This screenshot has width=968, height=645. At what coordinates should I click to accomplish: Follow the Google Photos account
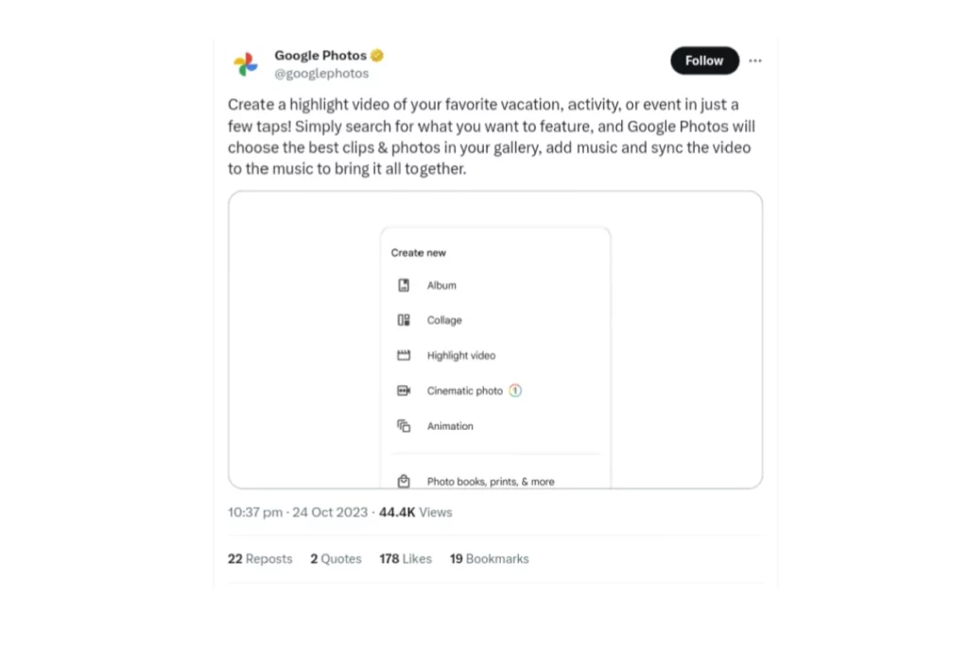point(704,60)
